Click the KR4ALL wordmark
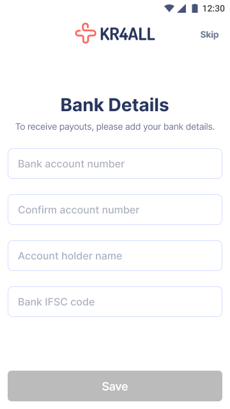The image size is (230, 409). (128, 34)
